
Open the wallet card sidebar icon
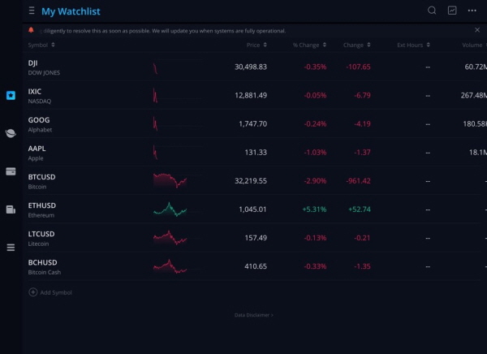[11, 171]
